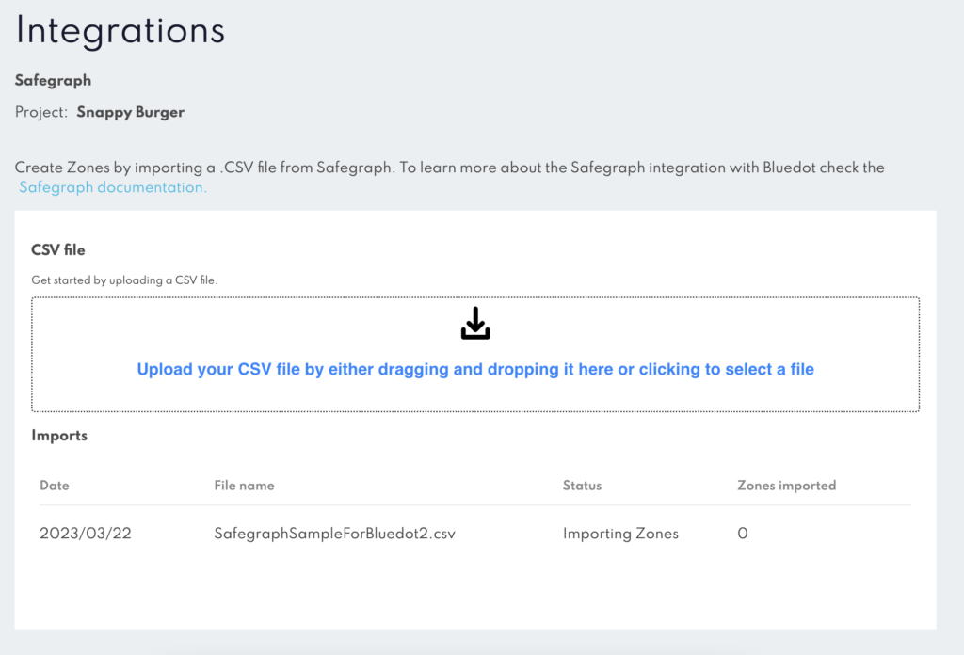Click the 2023/03/22 import date
This screenshot has width=964, height=655.
(x=86, y=534)
